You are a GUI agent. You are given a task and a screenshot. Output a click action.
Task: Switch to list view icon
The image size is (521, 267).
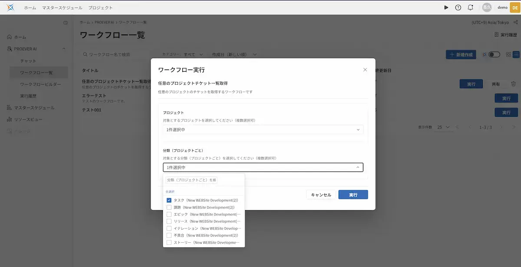[516, 55]
